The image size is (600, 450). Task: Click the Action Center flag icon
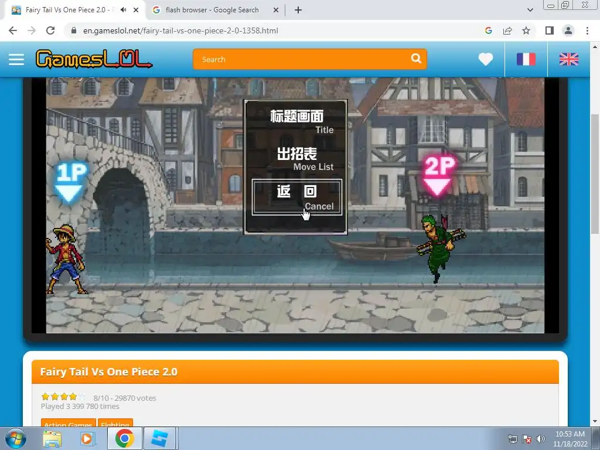[x=527, y=439]
